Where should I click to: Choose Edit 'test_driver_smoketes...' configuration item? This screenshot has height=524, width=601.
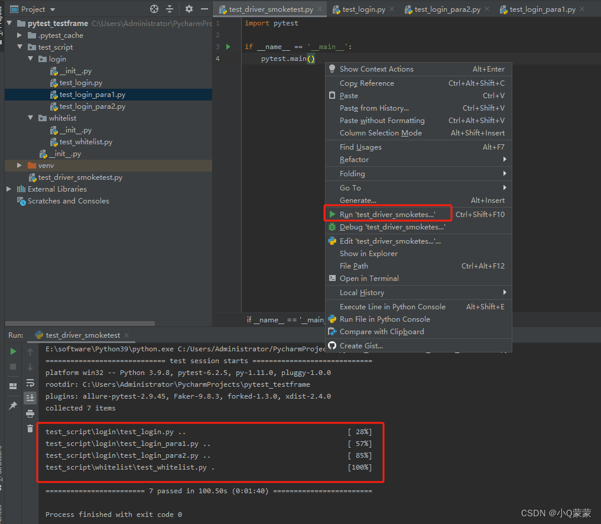[x=418, y=241]
